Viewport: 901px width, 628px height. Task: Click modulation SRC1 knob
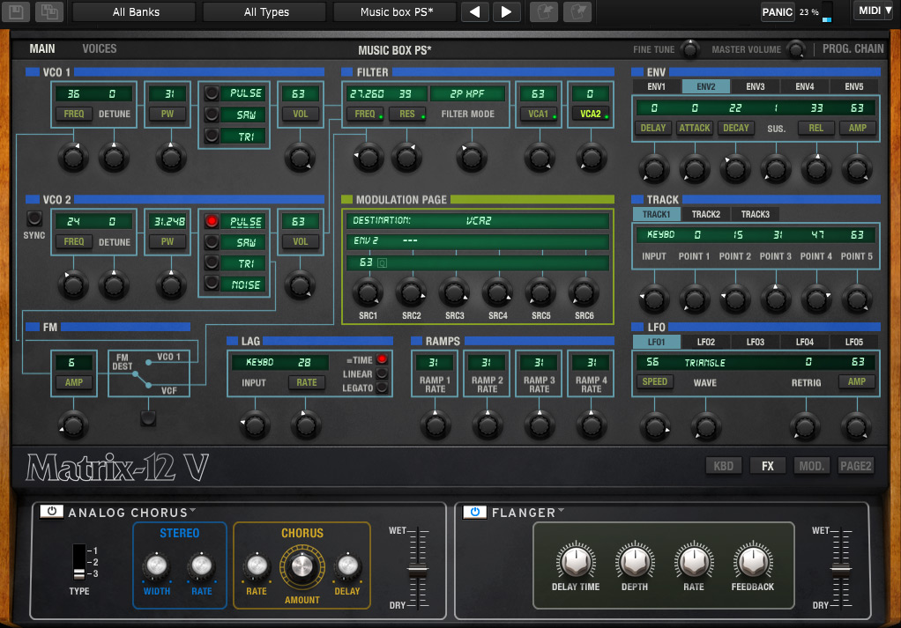pyautogui.click(x=368, y=292)
